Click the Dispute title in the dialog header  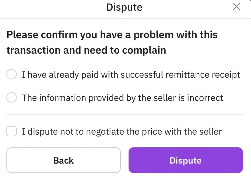[x=124, y=7]
